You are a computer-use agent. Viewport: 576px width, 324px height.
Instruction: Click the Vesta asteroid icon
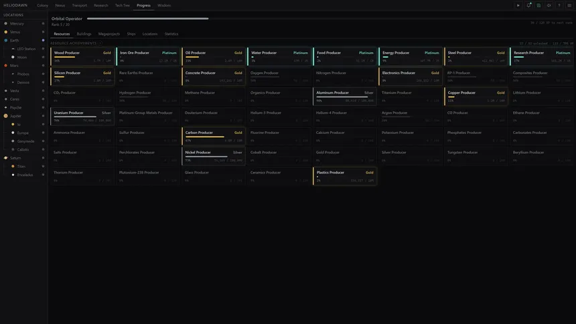pos(5,91)
